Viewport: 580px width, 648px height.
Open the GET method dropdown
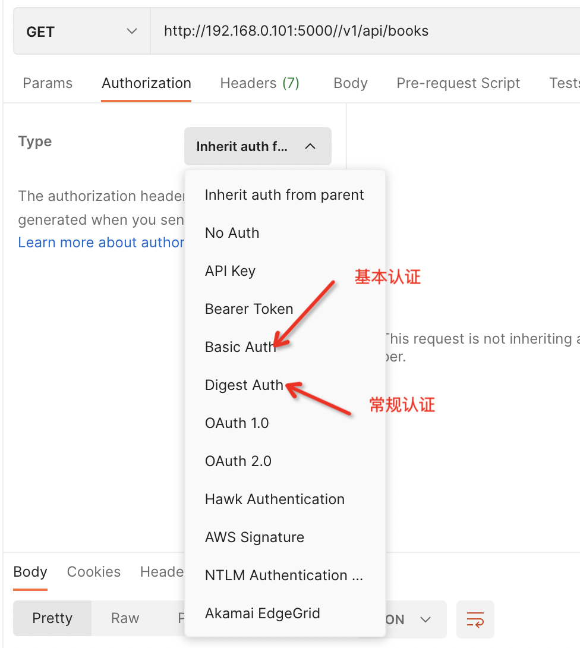(82, 32)
